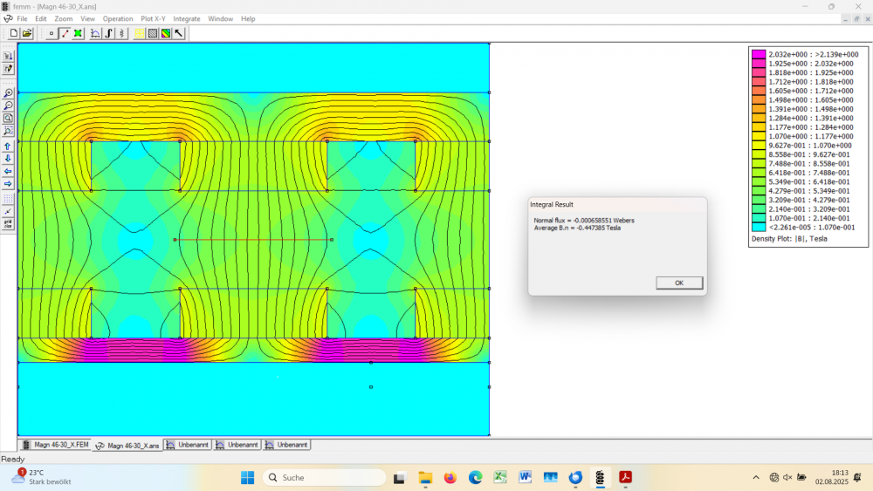The image size is (873, 491).
Task: Toggle the show mesh toolbar button
Action: [139, 33]
